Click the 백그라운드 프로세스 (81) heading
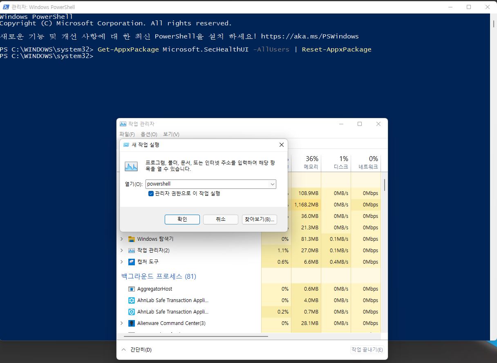497x363 pixels. [x=159, y=276]
